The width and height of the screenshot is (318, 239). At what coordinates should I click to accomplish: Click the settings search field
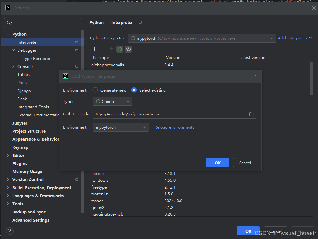43,23
